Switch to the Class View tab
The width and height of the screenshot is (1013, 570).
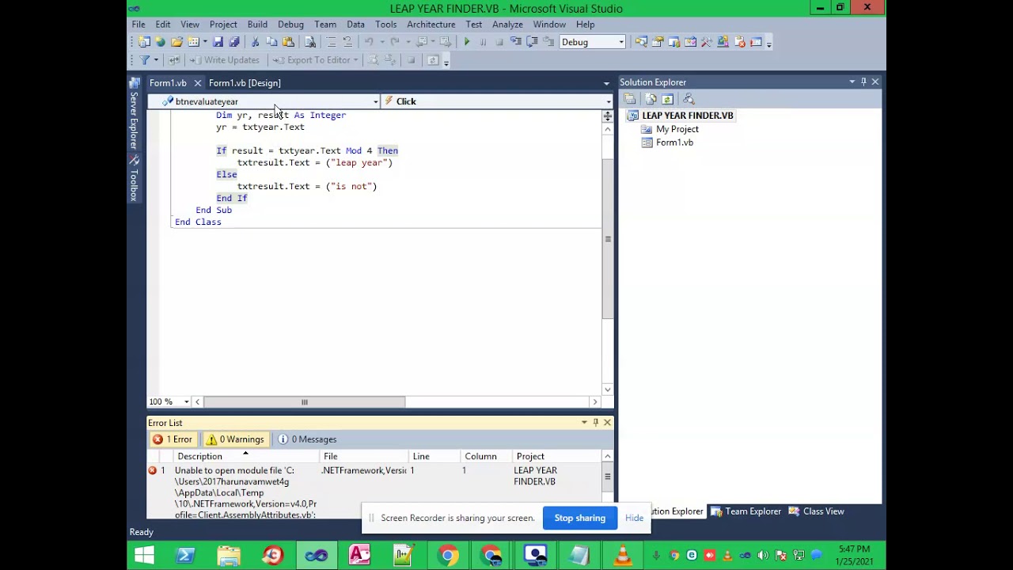pyautogui.click(x=816, y=511)
